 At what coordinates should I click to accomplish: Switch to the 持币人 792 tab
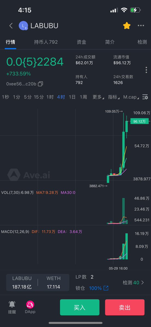click(46, 42)
